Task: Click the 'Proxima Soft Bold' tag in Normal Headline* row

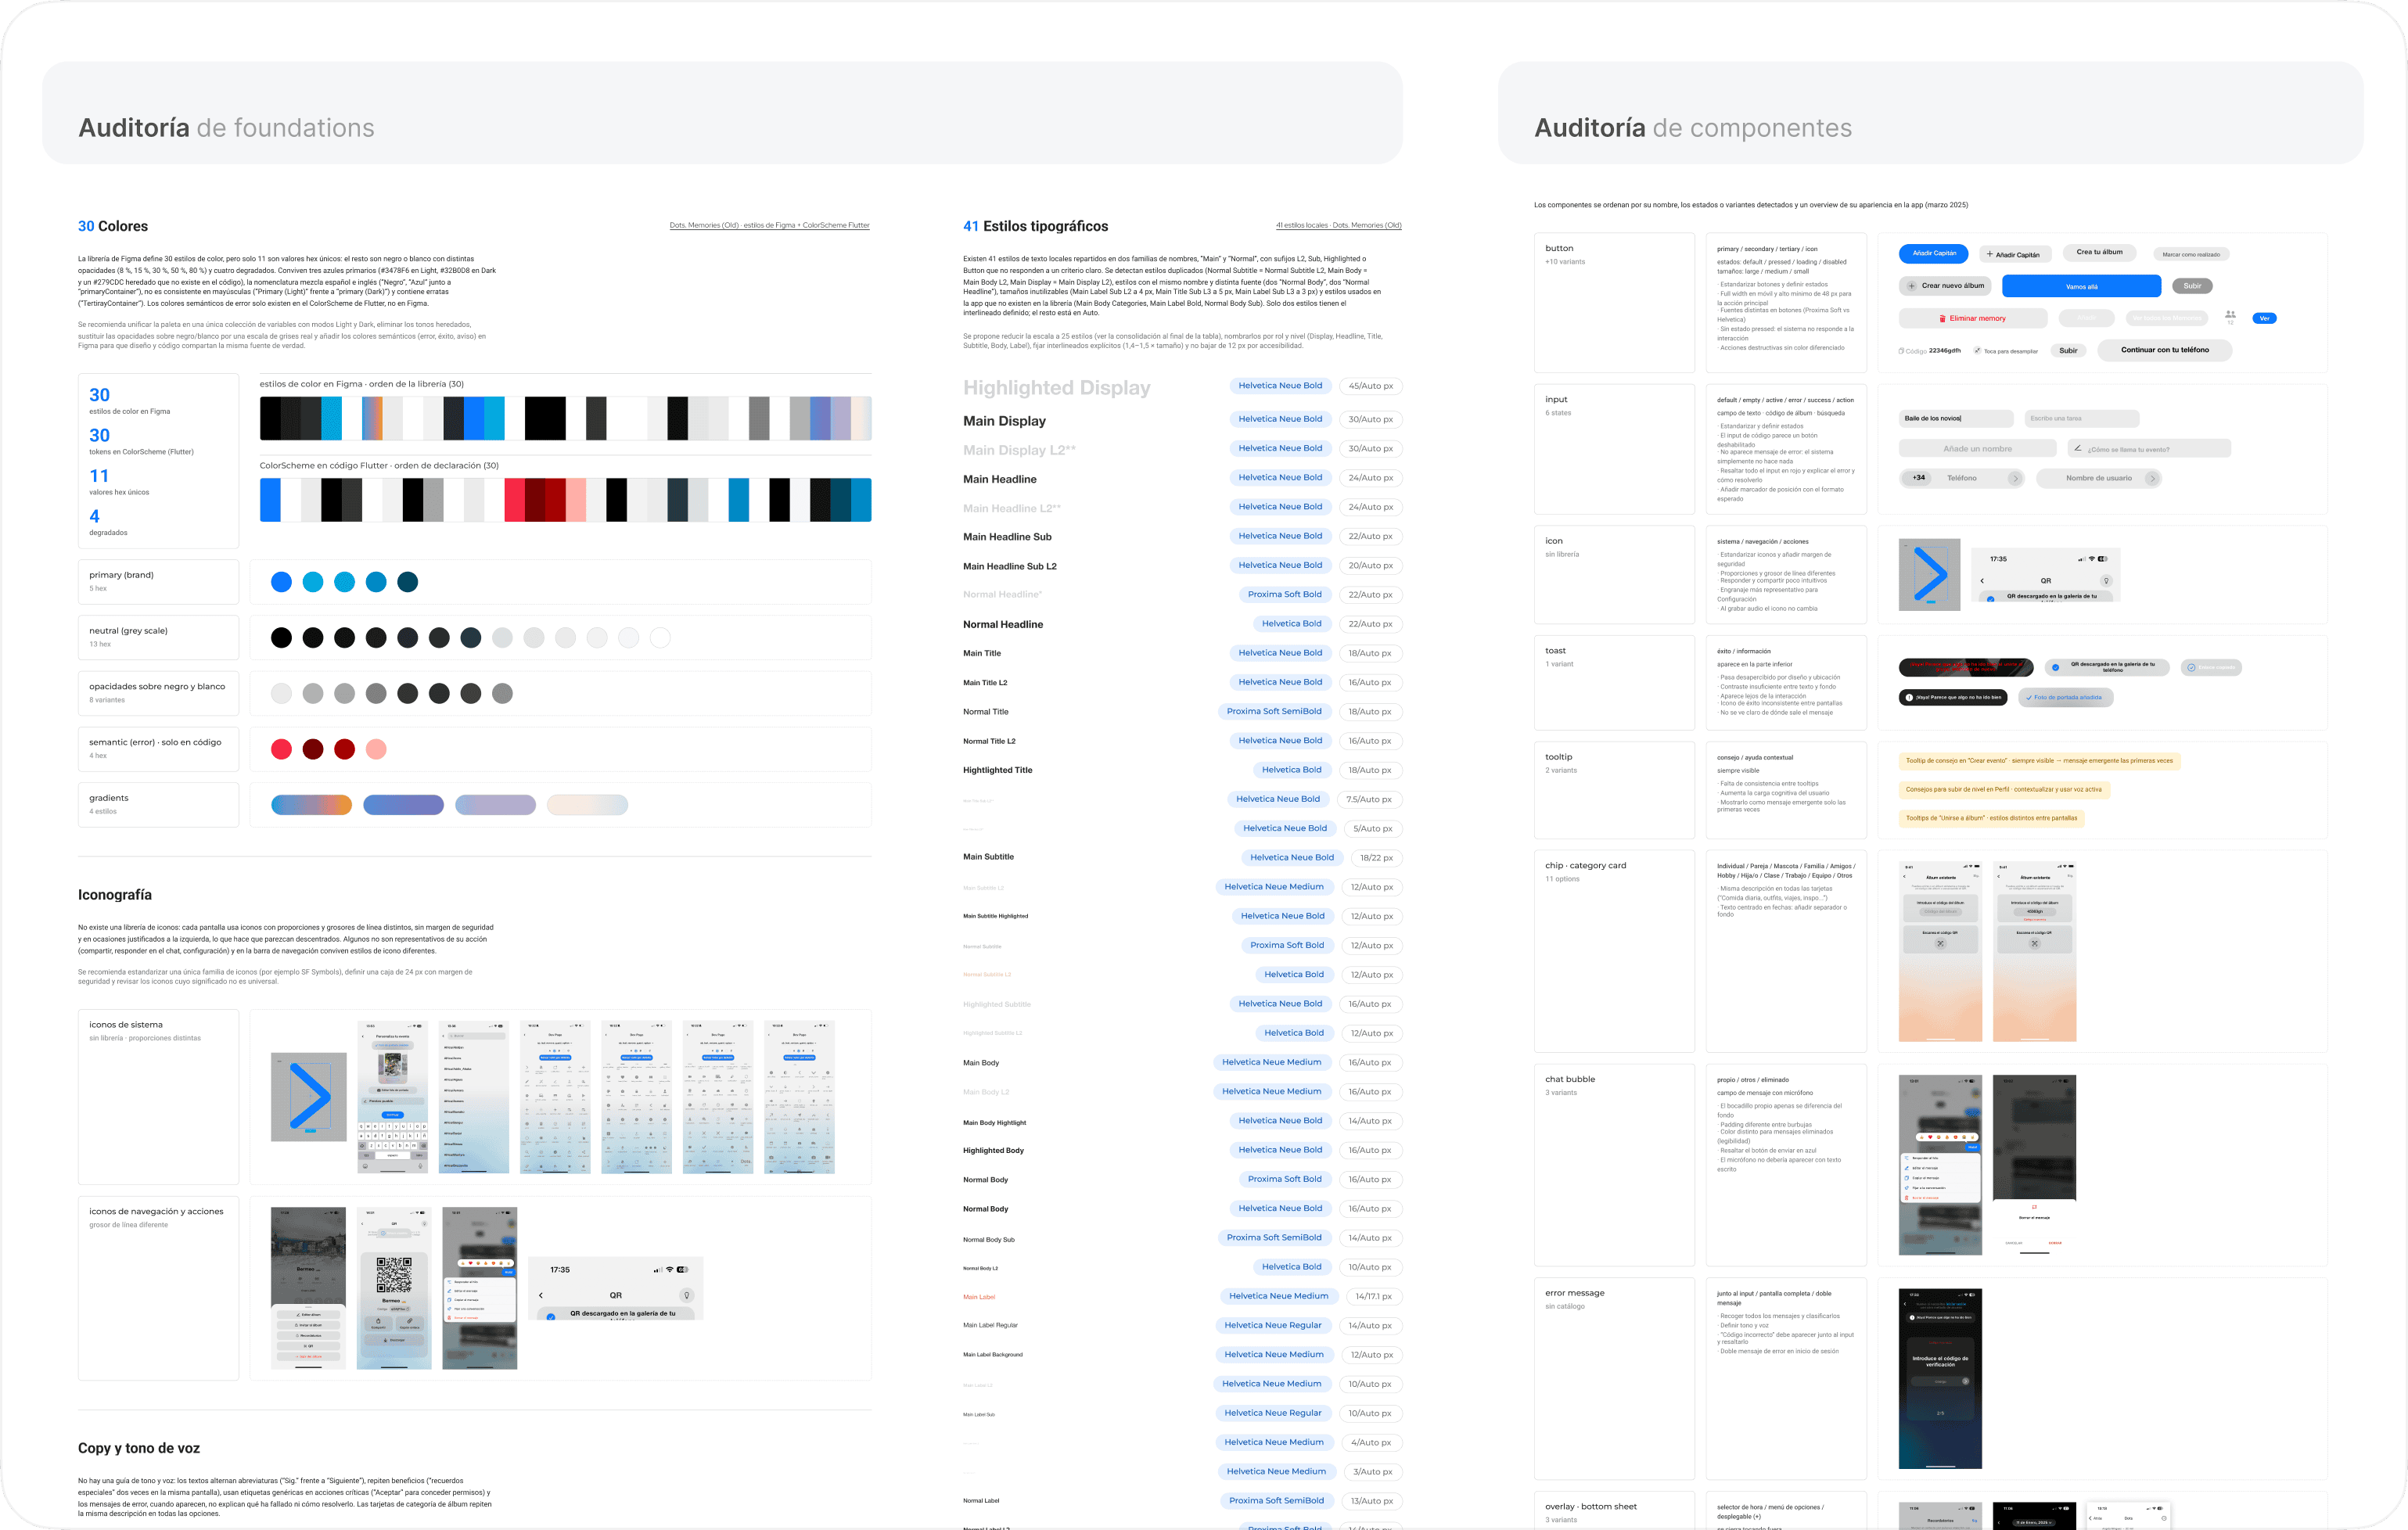Action: click(1284, 594)
